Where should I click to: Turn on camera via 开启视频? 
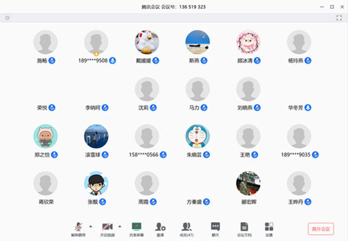(x=108, y=229)
